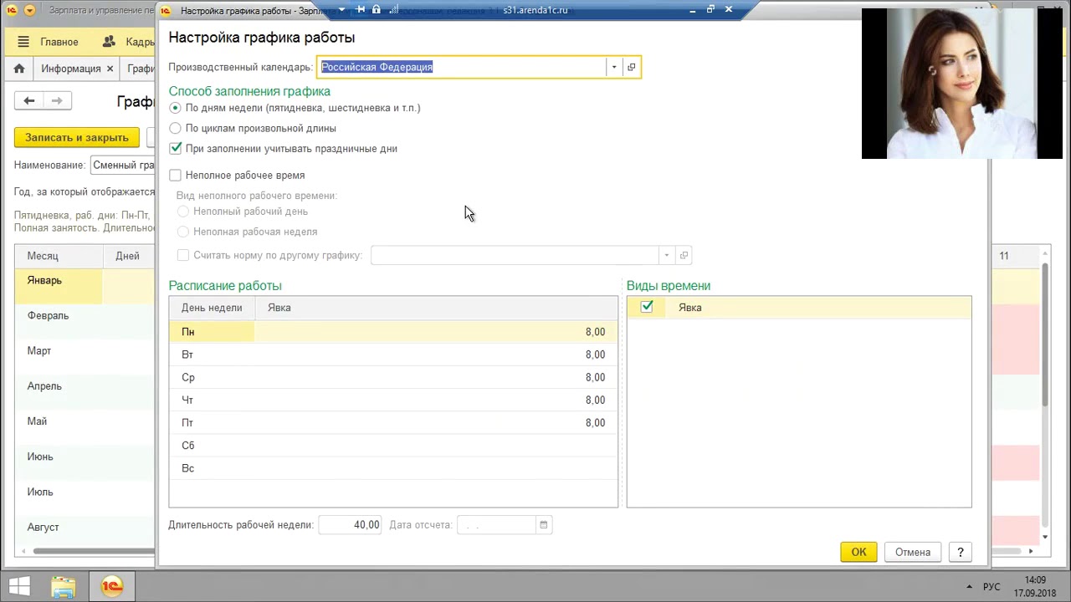Click open icon next to other schedule field
Screen dimensions: 1071x602
click(x=684, y=255)
